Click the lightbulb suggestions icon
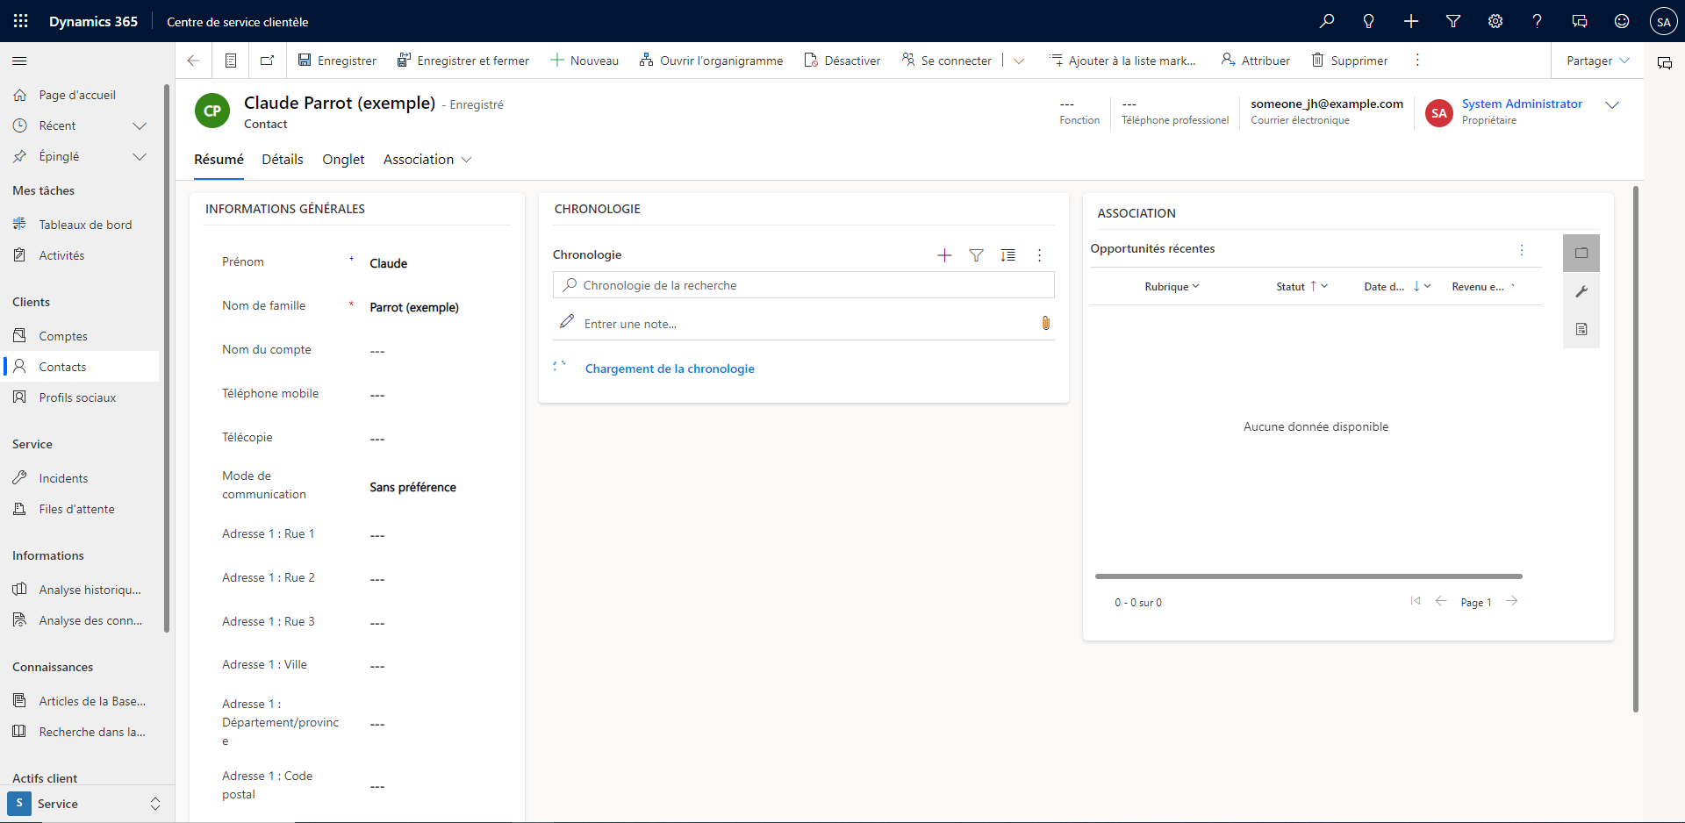 (1369, 21)
